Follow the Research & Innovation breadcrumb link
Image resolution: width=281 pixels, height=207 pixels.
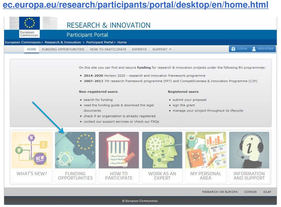[63, 43]
